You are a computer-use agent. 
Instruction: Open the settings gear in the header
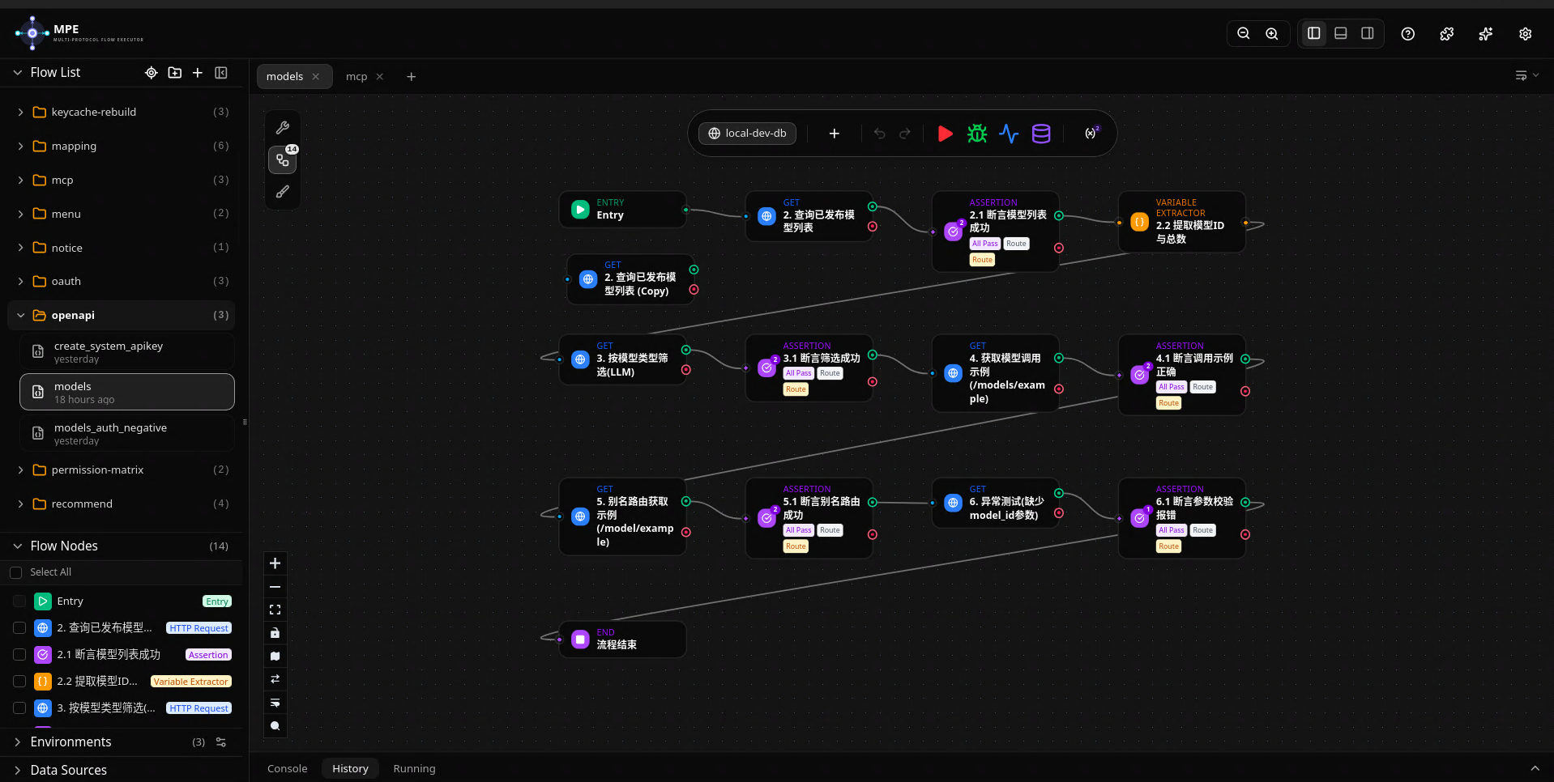pyautogui.click(x=1526, y=33)
